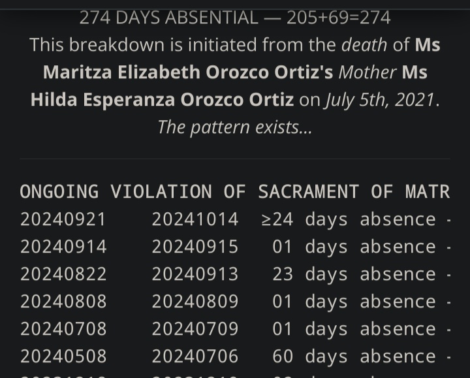Select the end date 20240809
This screenshot has height=378, width=470.
[195, 301]
